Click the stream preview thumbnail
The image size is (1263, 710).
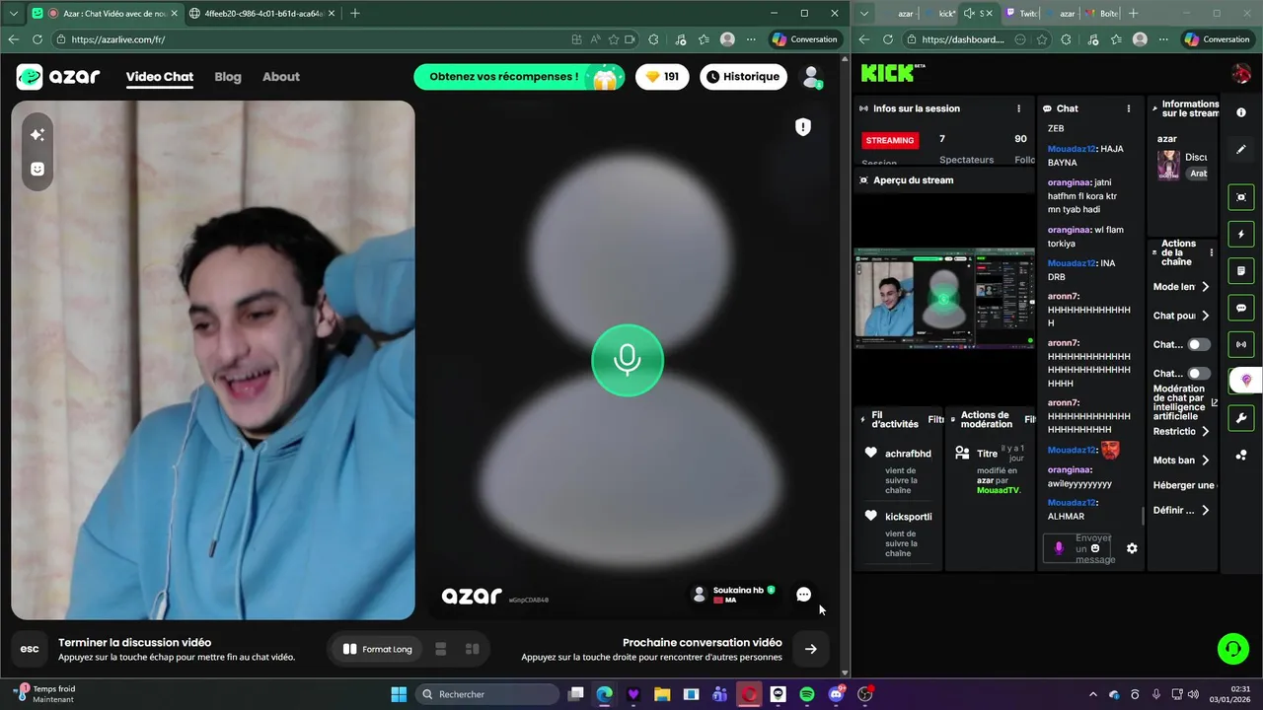(x=944, y=298)
